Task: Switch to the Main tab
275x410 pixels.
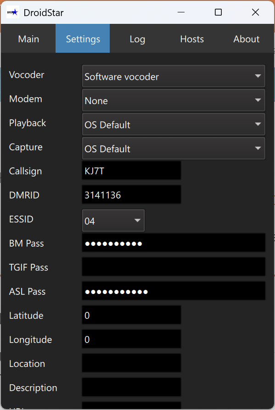Action: [x=28, y=39]
